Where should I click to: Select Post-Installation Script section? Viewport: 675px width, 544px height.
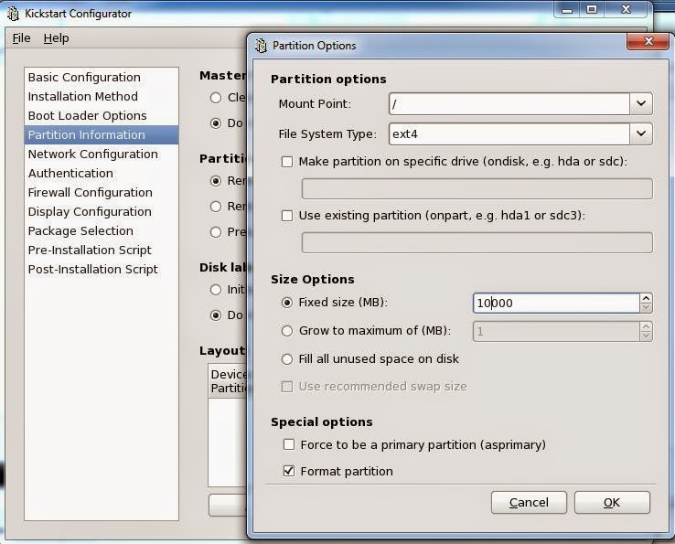[102, 269]
